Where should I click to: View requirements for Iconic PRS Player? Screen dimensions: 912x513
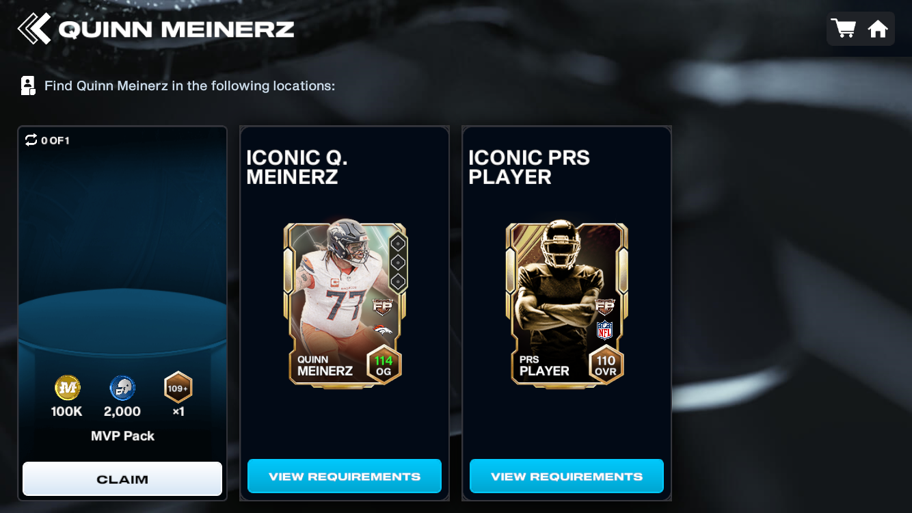567,476
